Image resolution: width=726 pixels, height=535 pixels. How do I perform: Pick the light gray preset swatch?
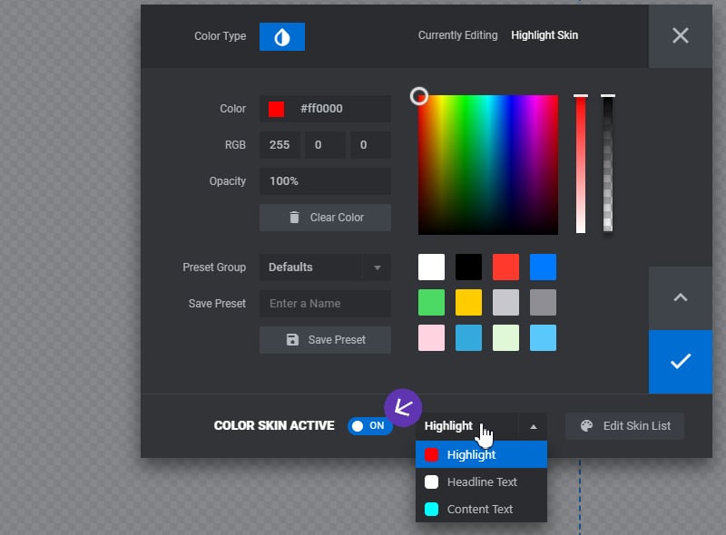pos(505,302)
